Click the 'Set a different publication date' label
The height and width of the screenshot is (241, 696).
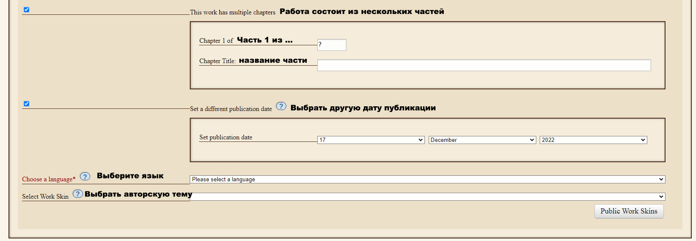231,109
